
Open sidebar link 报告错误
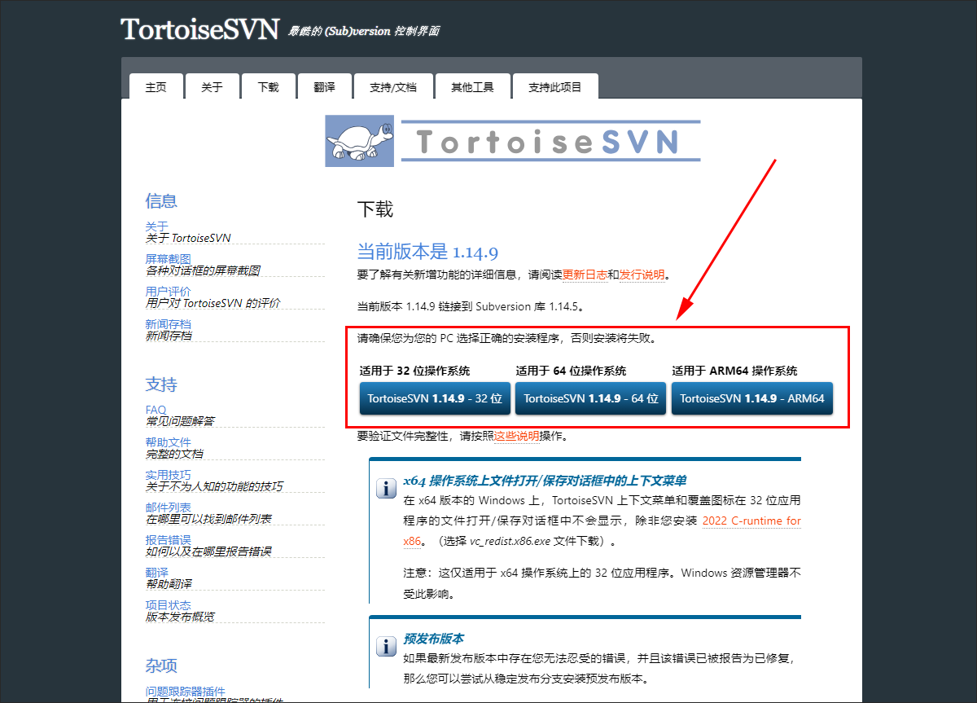click(169, 540)
